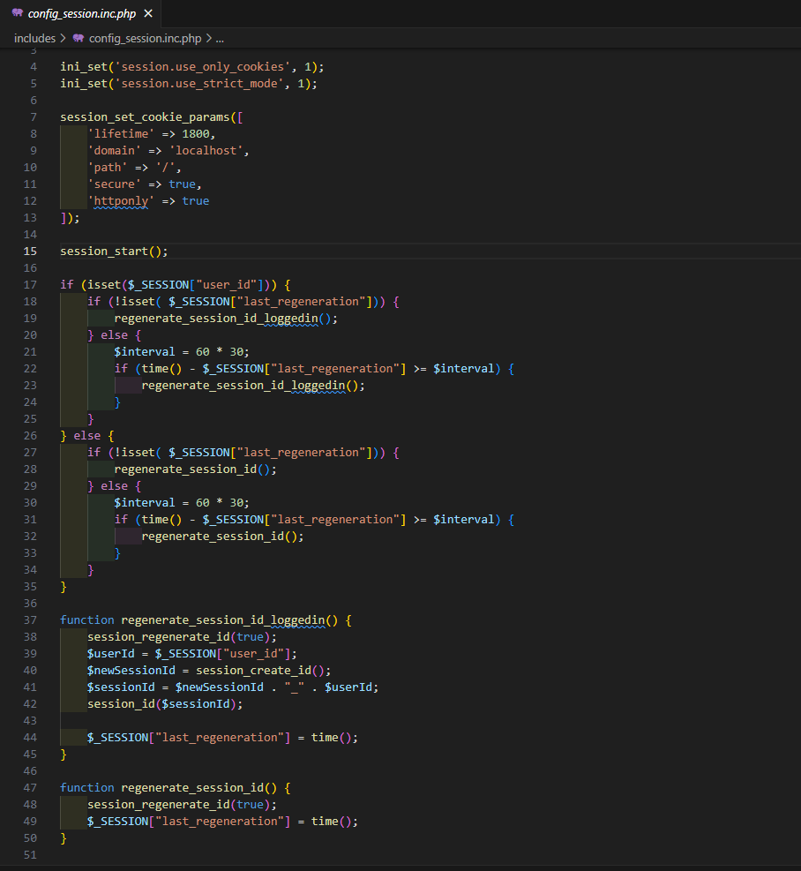Click the PHP elephant icon in the file tab
This screenshot has height=871, width=801.
(18, 13)
